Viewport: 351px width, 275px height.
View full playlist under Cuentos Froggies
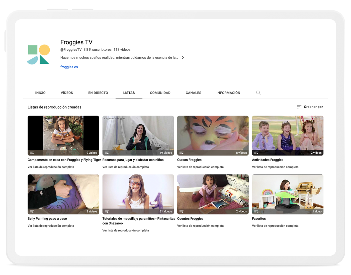click(200, 226)
